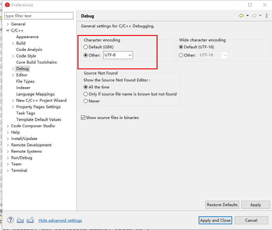This screenshot has width=272, height=230.
Task: Click the import preferences icon
Action: pos(20,220)
